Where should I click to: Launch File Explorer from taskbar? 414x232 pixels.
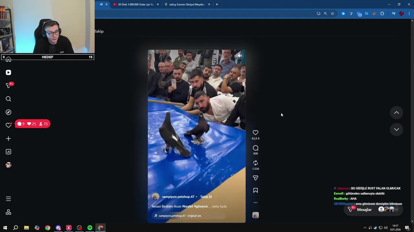[x=26, y=228]
